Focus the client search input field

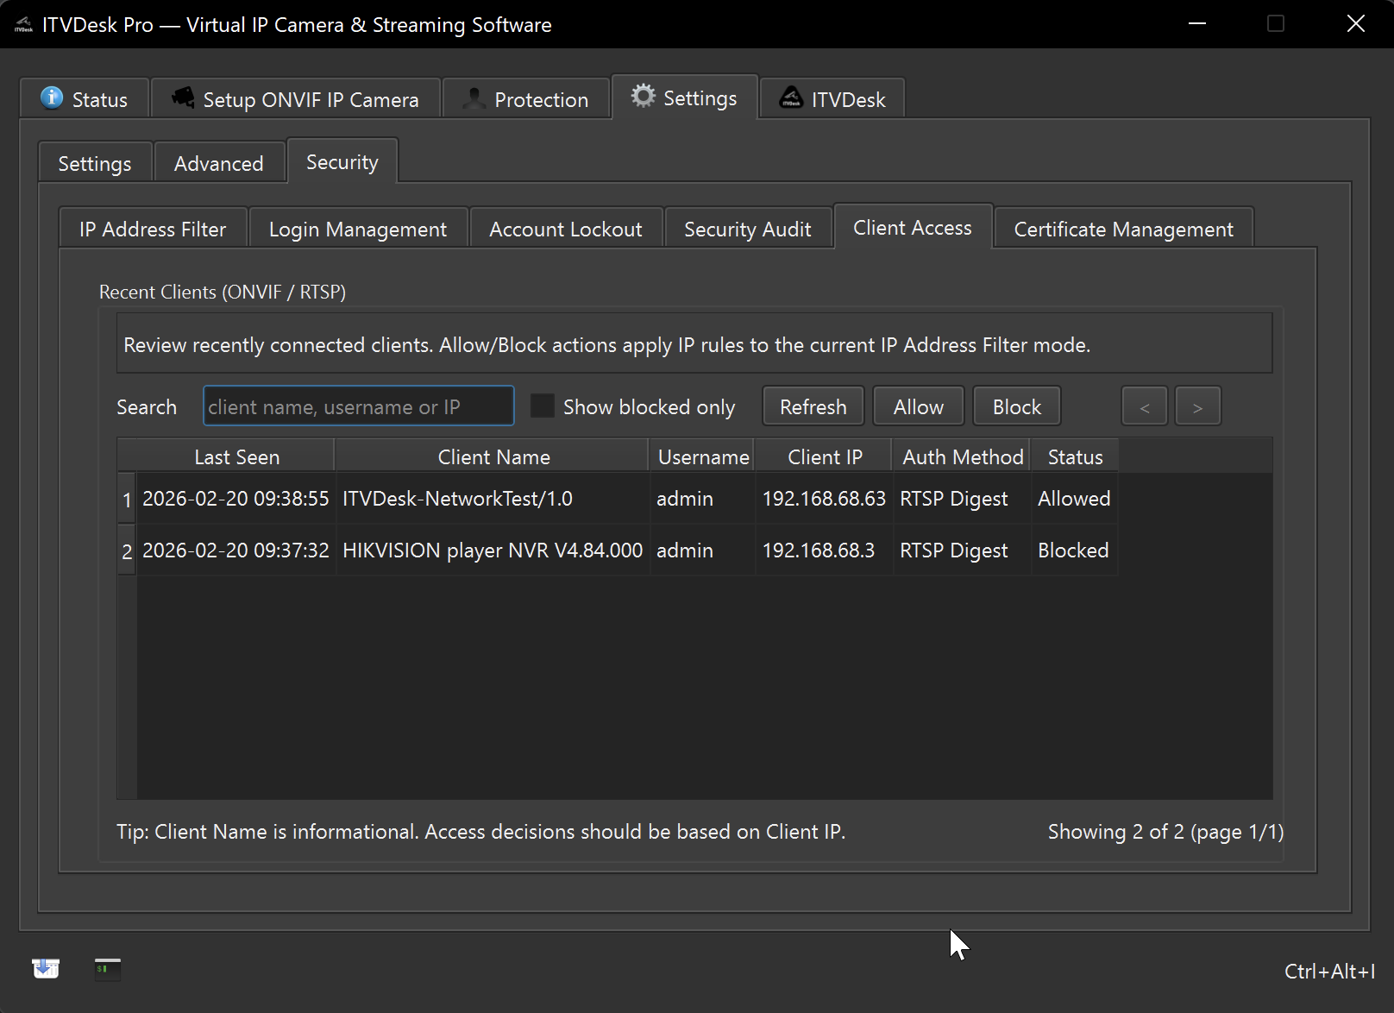pos(358,407)
